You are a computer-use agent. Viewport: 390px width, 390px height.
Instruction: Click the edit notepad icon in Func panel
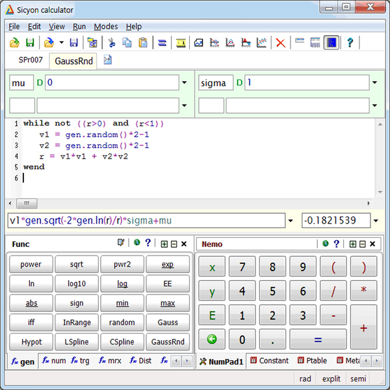pyautogui.click(x=121, y=242)
